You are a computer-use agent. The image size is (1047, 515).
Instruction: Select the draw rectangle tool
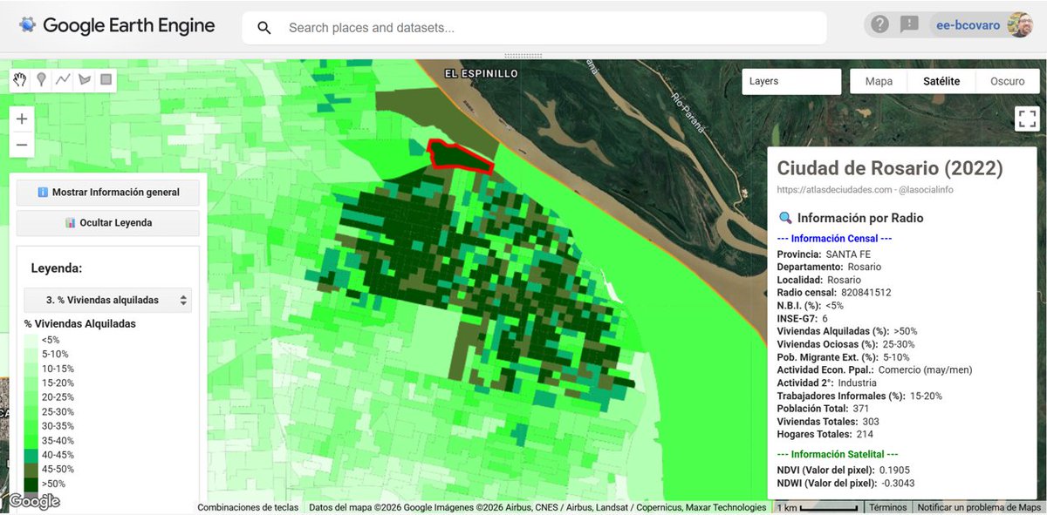point(106,80)
